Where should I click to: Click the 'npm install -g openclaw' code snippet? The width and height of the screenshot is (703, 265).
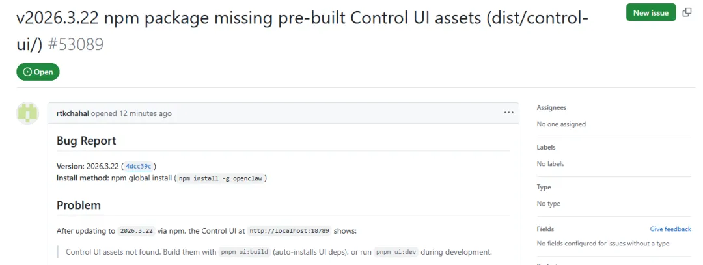(221, 178)
